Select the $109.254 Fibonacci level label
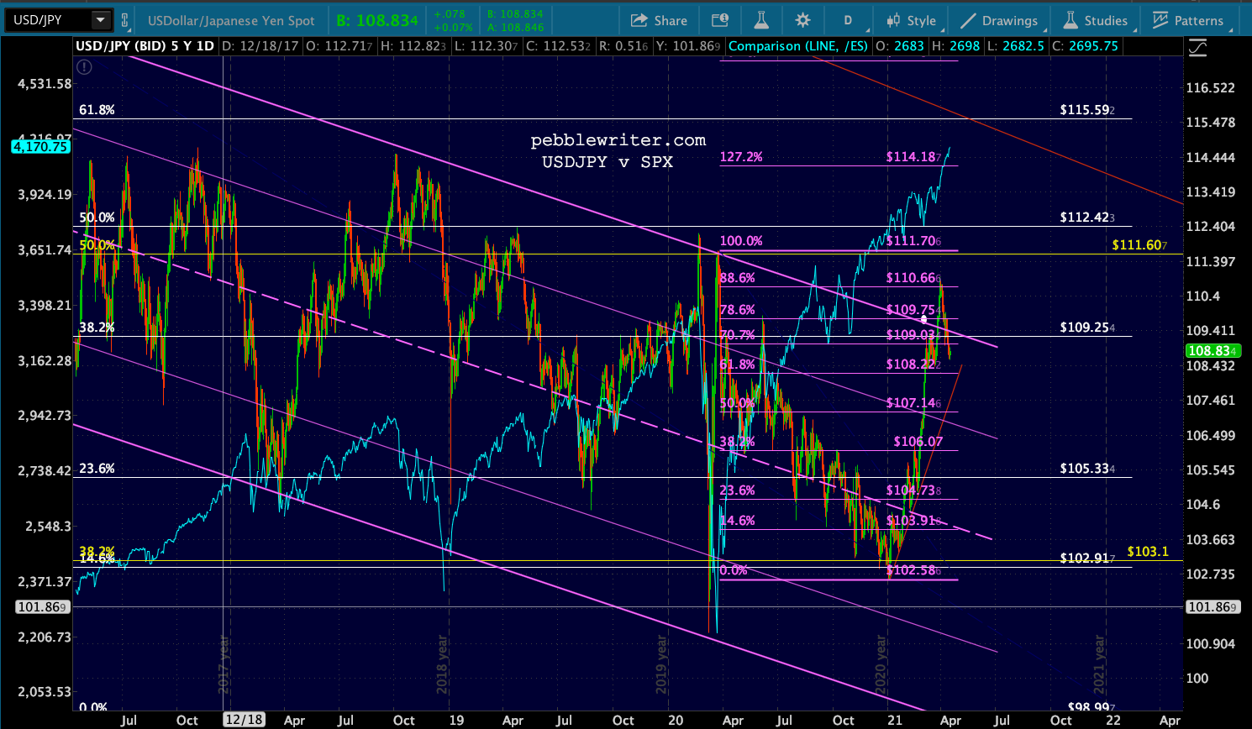The image size is (1252, 729). pyautogui.click(x=1087, y=328)
